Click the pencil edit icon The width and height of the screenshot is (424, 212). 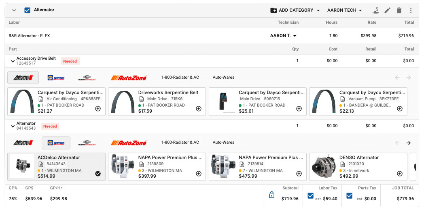[x=387, y=10]
